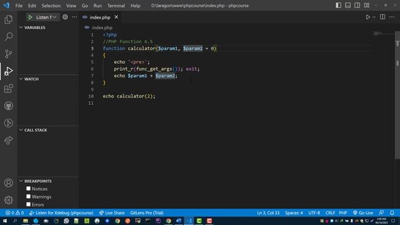Change line endings via CRLF indicator
Screen dimensions: 400x225
330,212
